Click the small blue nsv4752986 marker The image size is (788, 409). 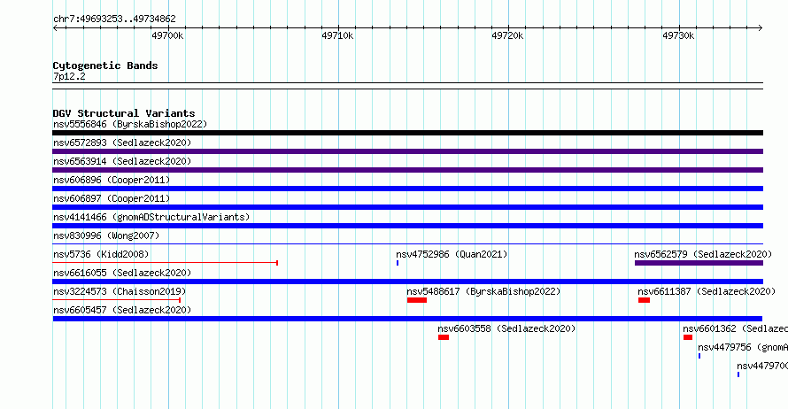[x=398, y=263]
